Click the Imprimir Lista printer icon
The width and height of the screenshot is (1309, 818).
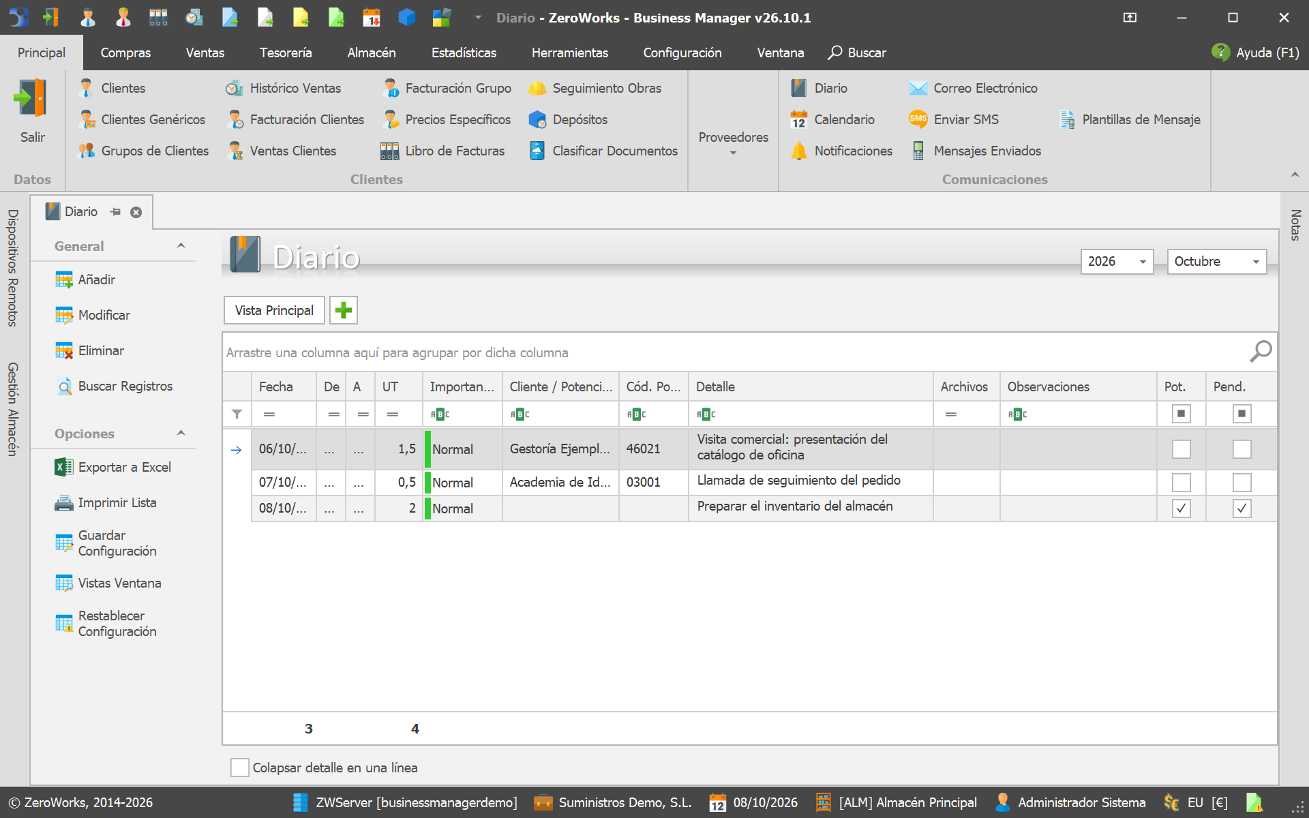[x=64, y=503]
